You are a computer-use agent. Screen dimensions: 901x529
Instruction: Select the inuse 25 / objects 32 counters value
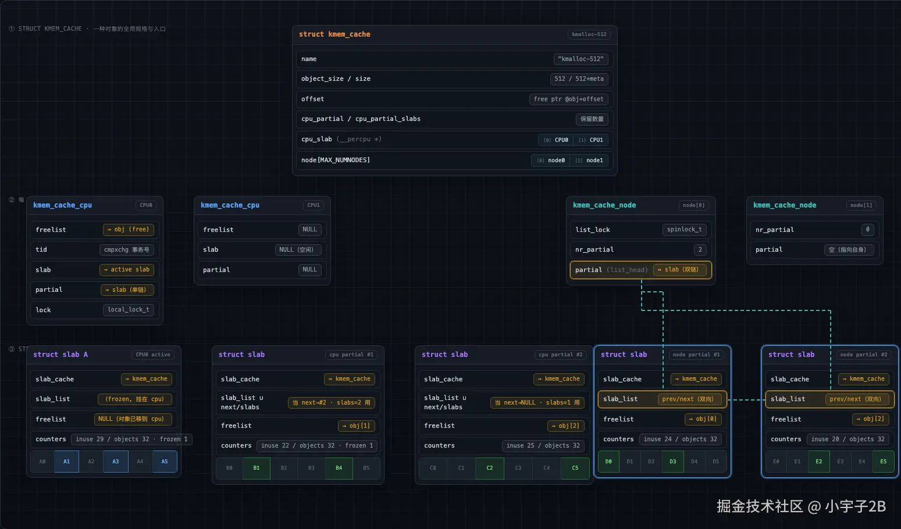(x=543, y=446)
